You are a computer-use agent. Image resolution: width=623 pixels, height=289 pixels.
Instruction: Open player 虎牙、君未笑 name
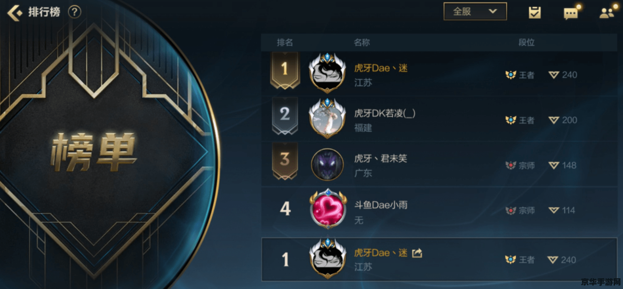(x=380, y=158)
